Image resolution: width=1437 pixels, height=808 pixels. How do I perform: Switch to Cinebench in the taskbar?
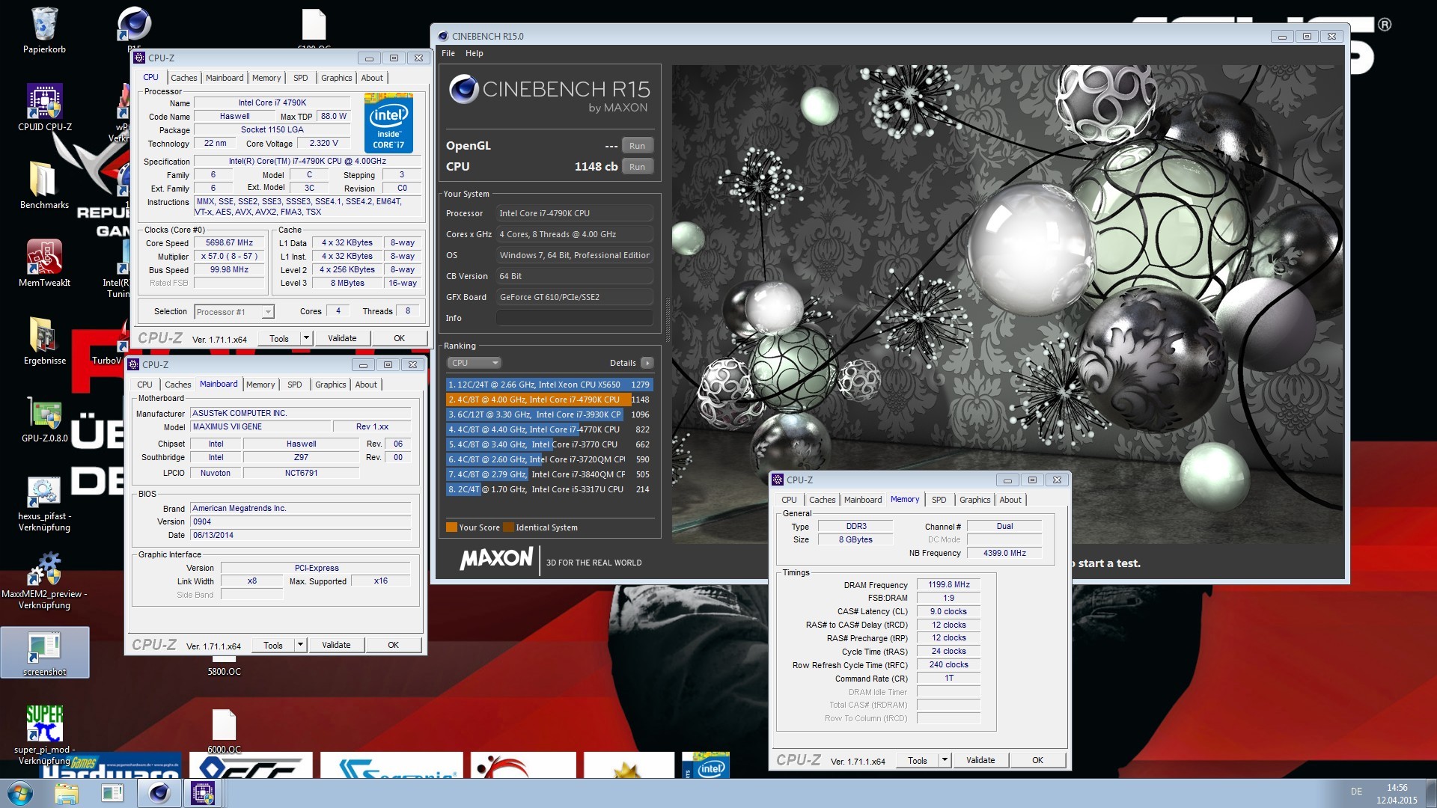[x=159, y=793]
